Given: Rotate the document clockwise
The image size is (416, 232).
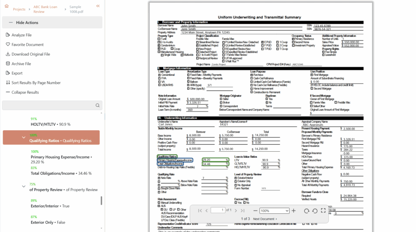Looking at the screenshot, I should click(307, 211).
